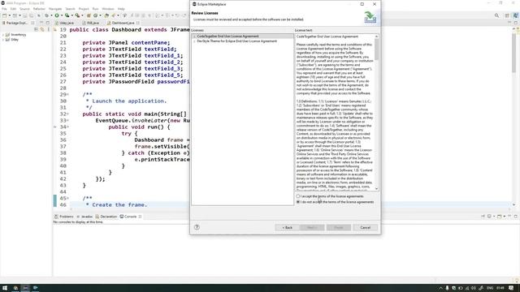
Task: Fold the comment block at line 29
Action: point(68,94)
